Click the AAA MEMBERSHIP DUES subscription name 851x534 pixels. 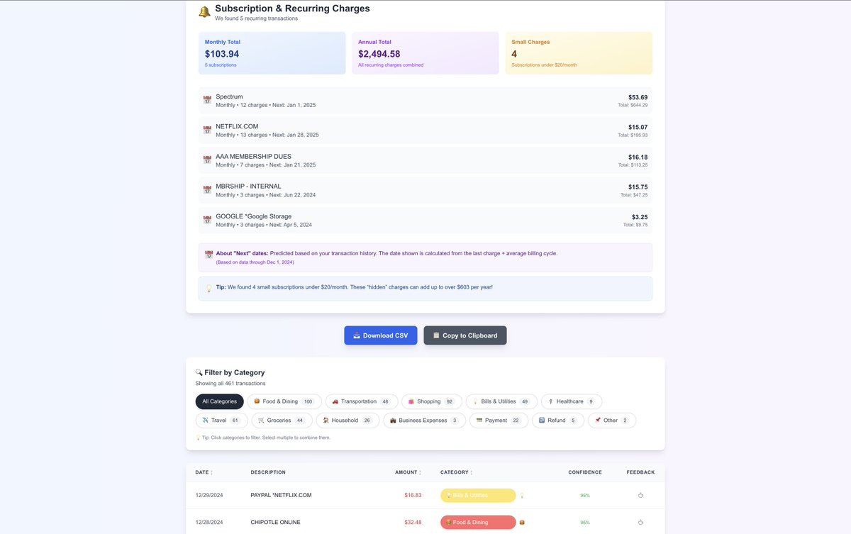pyautogui.click(x=254, y=156)
